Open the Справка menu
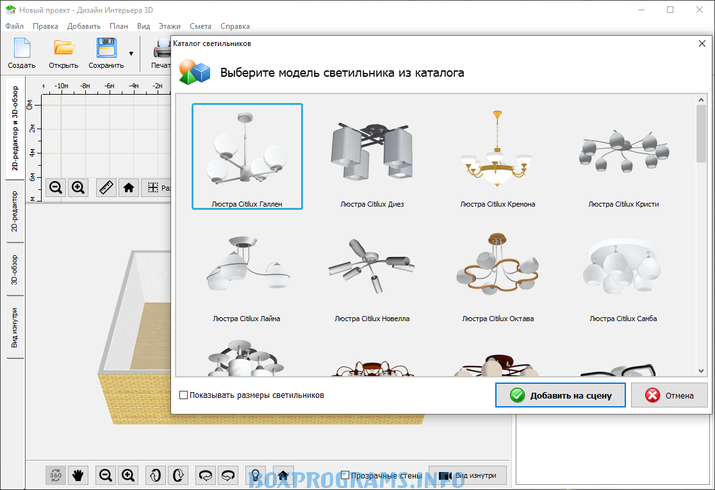This screenshot has width=715, height=490. 235,26
